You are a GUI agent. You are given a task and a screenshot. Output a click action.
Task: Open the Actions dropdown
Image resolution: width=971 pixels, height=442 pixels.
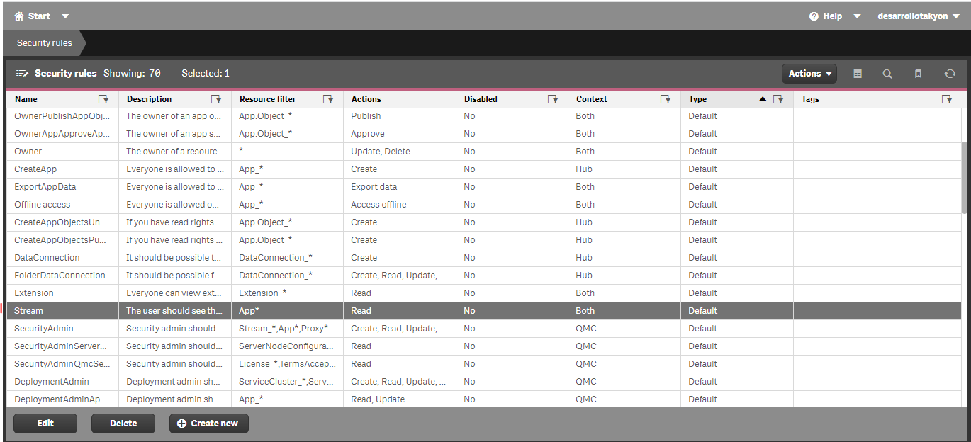tap(809, 73)
